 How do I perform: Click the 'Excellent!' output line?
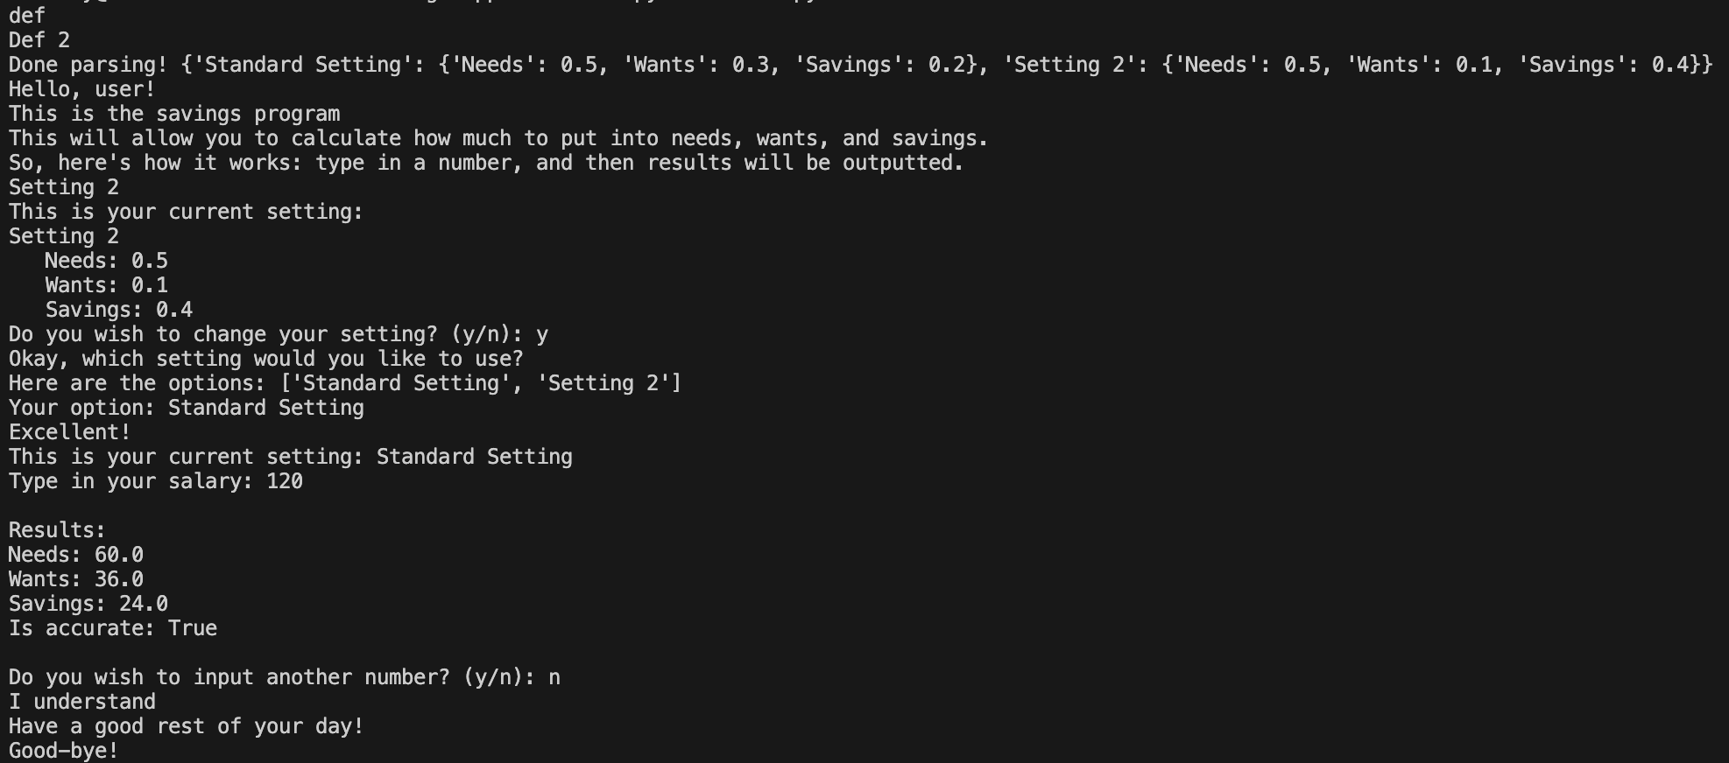[x=70, y=432]
